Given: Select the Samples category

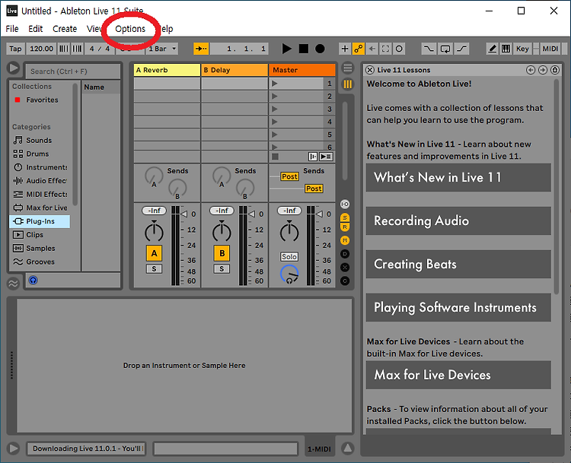Looking at the screenshot, I should click(40, 248).
